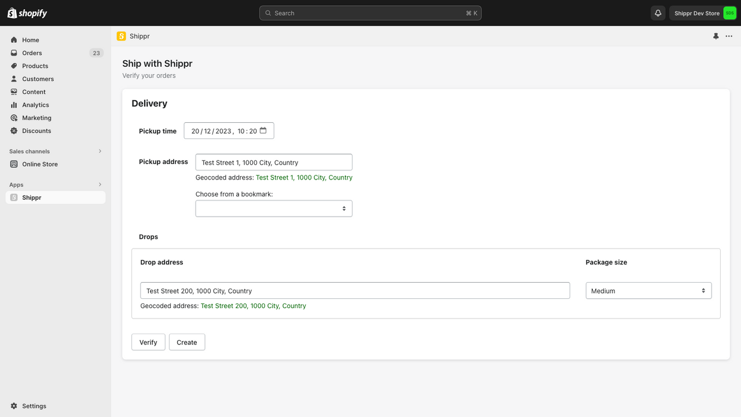
Task: Click the Products tag icon
Action: (14, 66)
